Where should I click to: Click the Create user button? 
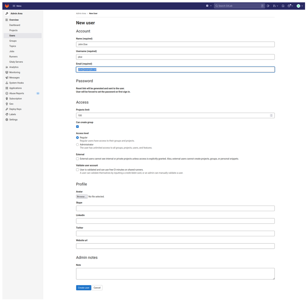coord(83,287)
